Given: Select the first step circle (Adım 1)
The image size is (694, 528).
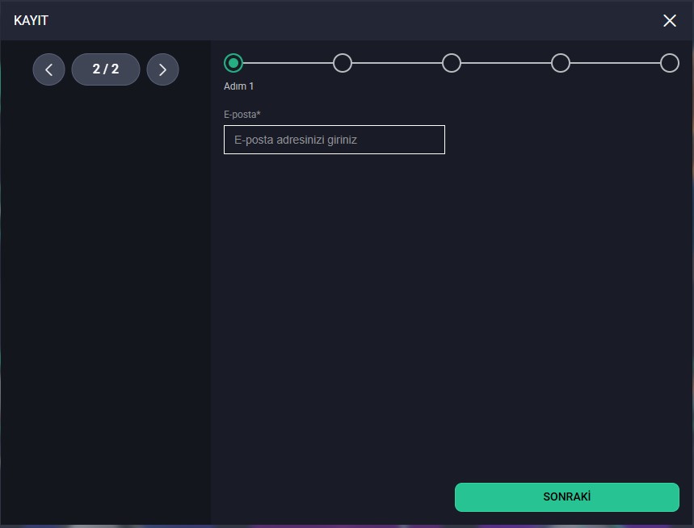Looking at the screenshot, I should (233, 63).
